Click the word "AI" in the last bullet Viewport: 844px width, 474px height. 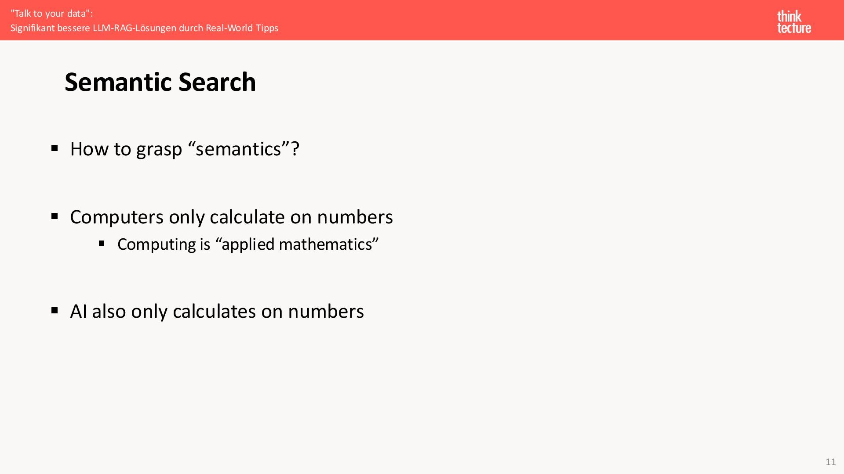click(x=79, y=311)
